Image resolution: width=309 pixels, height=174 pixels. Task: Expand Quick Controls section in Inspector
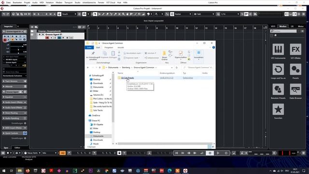click(x=14, y=133)
